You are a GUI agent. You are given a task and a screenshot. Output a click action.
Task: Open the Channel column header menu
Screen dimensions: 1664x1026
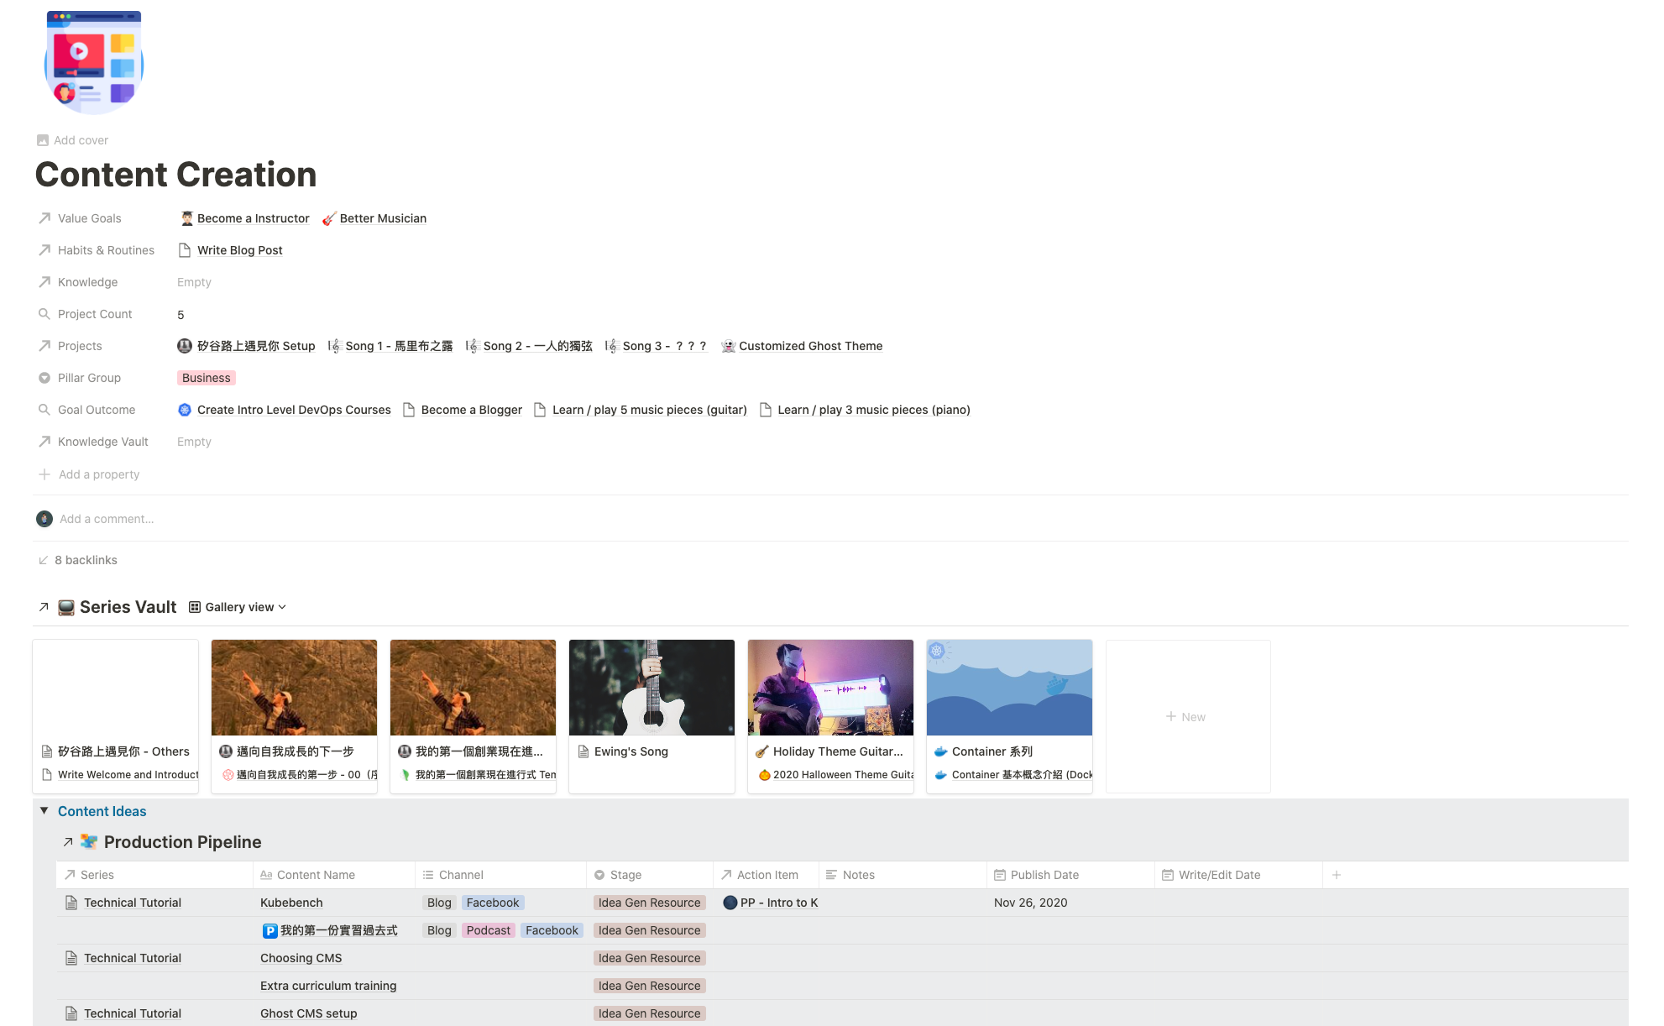click(460, 875)
